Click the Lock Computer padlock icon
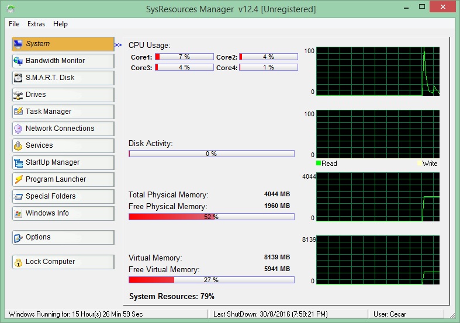The height and width of the screenshot is (323, 460). pos(18,262)
